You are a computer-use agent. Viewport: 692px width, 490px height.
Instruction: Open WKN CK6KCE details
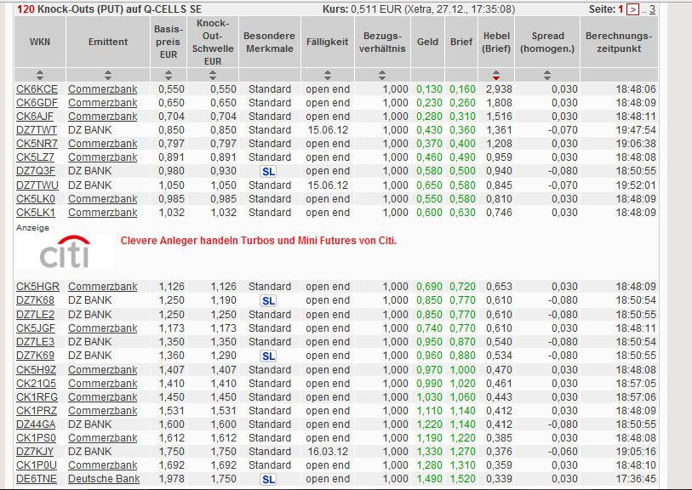[x=37, y=89]
